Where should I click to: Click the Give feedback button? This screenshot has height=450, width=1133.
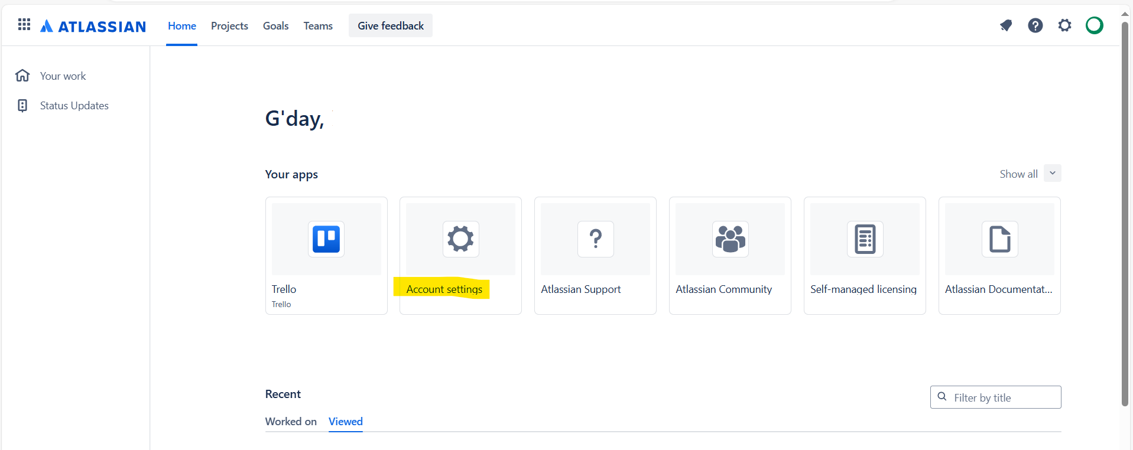pyautogui.click(x=391, y=25)
